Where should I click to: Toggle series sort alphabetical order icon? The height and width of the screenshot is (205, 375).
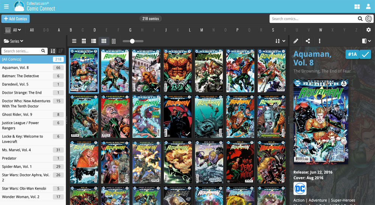(52, 51)
